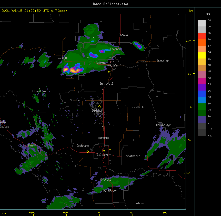Click the -30 value on the dBZ scale
This screenshot has width=221, height=216.
click(210, 135)
